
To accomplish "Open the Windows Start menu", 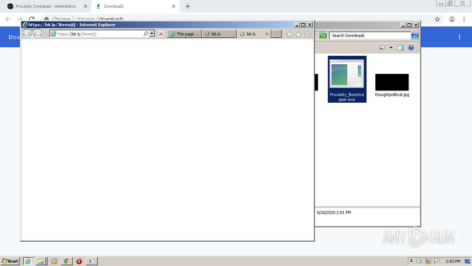I will 10,261.
